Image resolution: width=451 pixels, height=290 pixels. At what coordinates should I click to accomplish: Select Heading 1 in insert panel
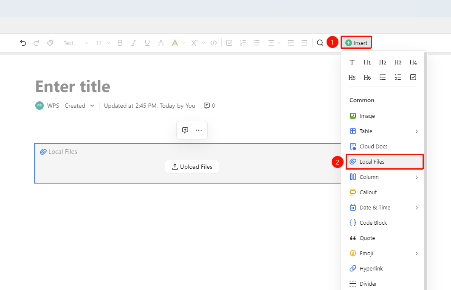pyautogui.click(x=367, y=62)
